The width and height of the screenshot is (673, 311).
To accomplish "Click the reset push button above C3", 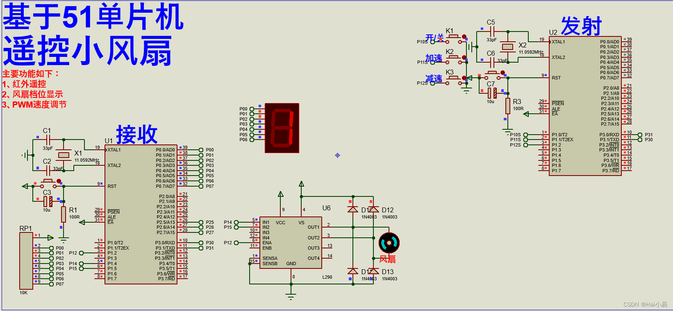I will (x=49, y=183).
